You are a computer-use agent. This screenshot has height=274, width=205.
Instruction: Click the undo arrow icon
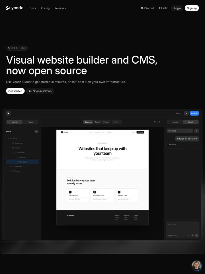155,122
